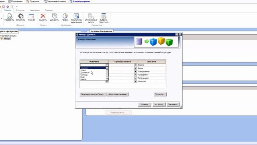The image size is (257, 145).
Task: Open the Источник dropdown in Measures row
Action: point(107,81)
